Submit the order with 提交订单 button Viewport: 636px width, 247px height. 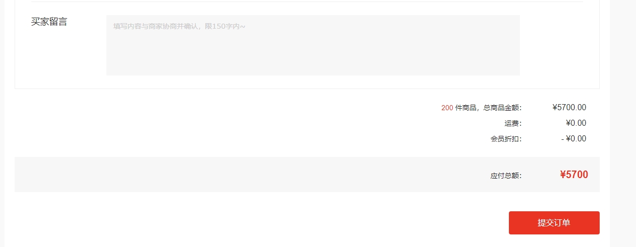click(554, 223)
